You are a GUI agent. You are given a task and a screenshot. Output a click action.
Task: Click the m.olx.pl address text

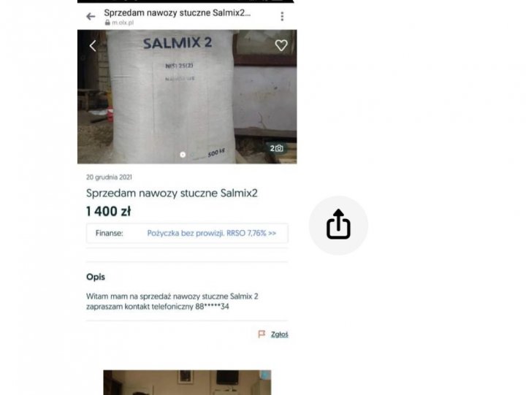(123, 23)
